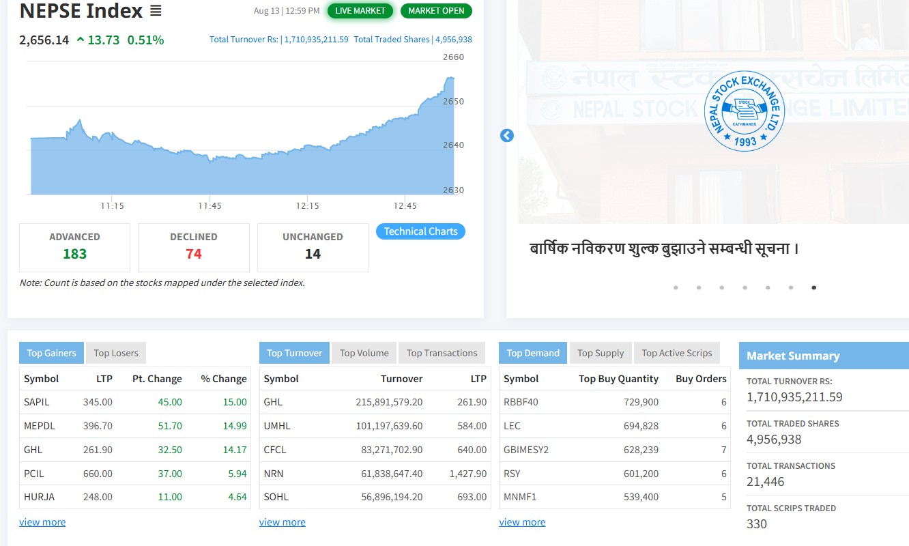Click the DECLINED 74 count box
Image resolution: width=909 pixels, height=546 pixels.
click(194, 247)
